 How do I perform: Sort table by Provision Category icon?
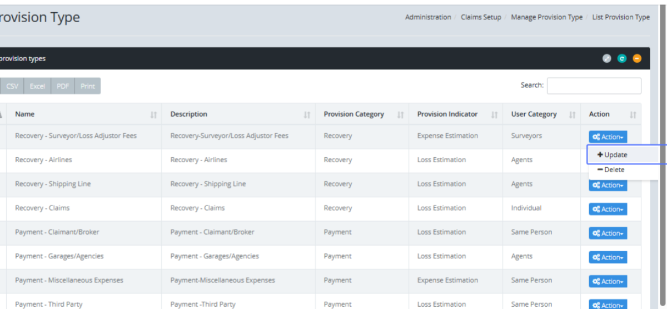400,114
